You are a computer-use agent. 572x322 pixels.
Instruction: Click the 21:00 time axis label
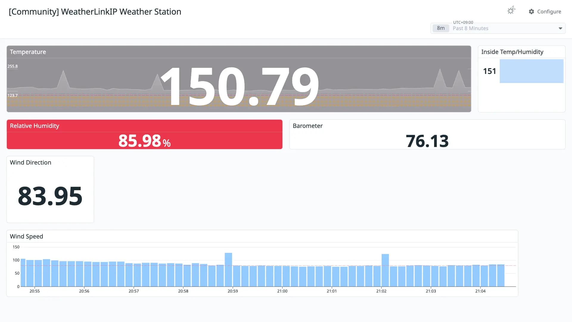click(x=282, y=291)
